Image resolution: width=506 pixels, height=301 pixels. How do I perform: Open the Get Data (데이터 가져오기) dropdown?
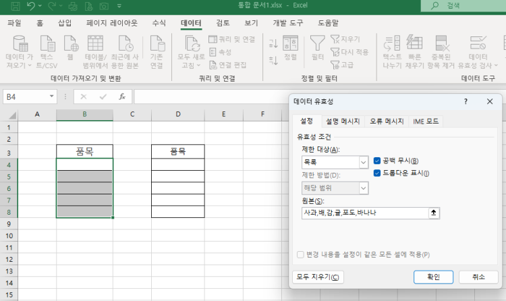tap(18, 55)
